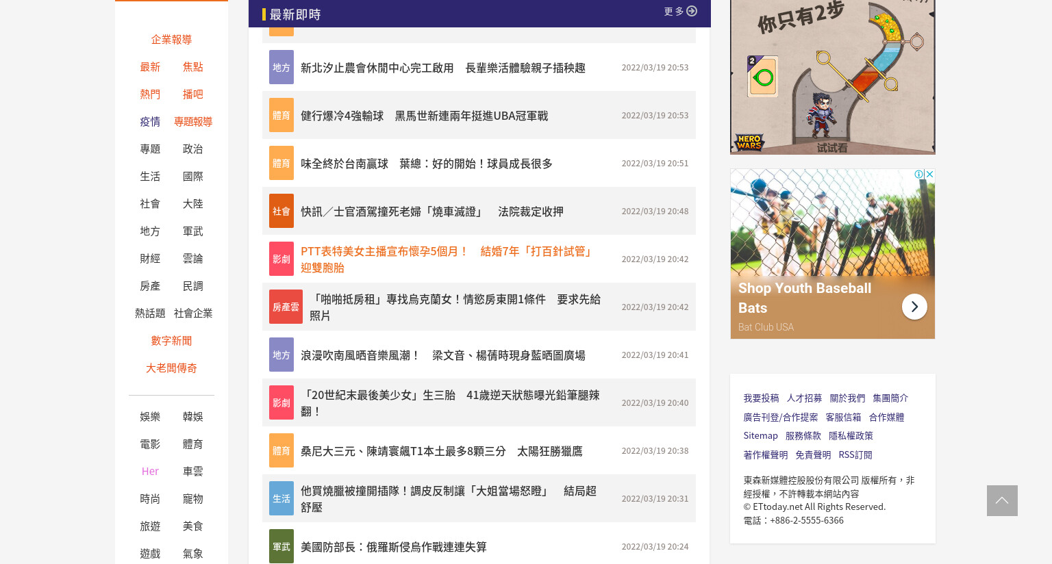Open 旅遊 section in sidebar
The height and width of the screenshot is (564, 1052).
coord(150,526)
